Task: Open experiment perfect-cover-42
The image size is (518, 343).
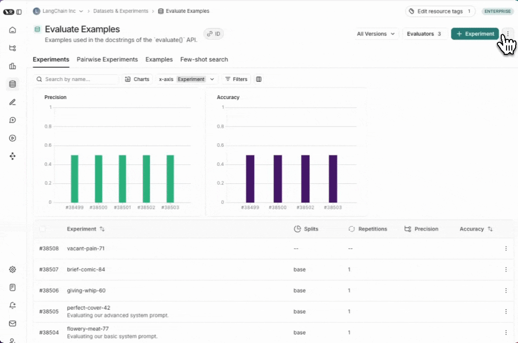Action: pos(89,308)
